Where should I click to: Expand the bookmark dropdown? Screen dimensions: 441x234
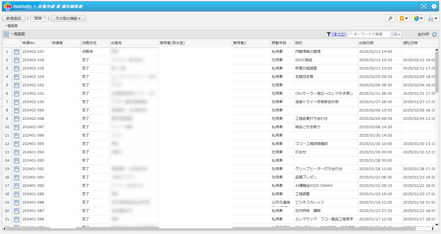click(x=403, y=18)
